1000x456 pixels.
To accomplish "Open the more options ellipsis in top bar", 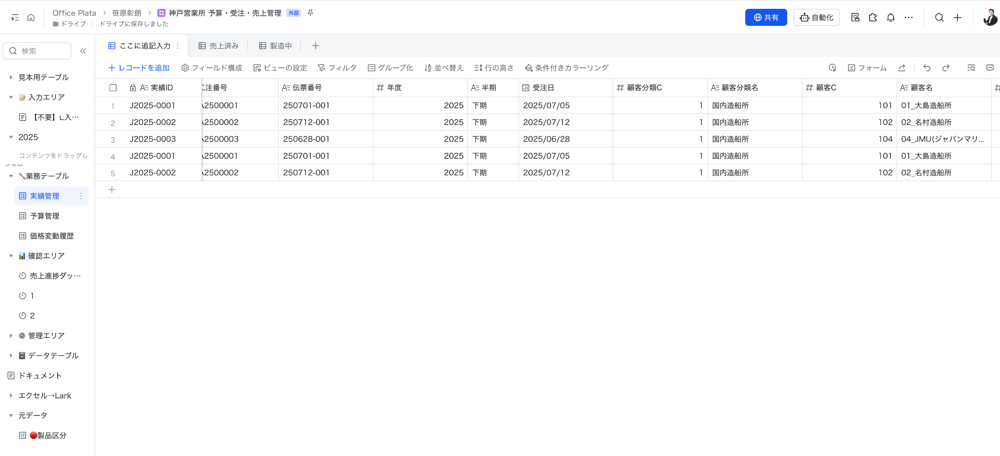I will click(908, 18).
